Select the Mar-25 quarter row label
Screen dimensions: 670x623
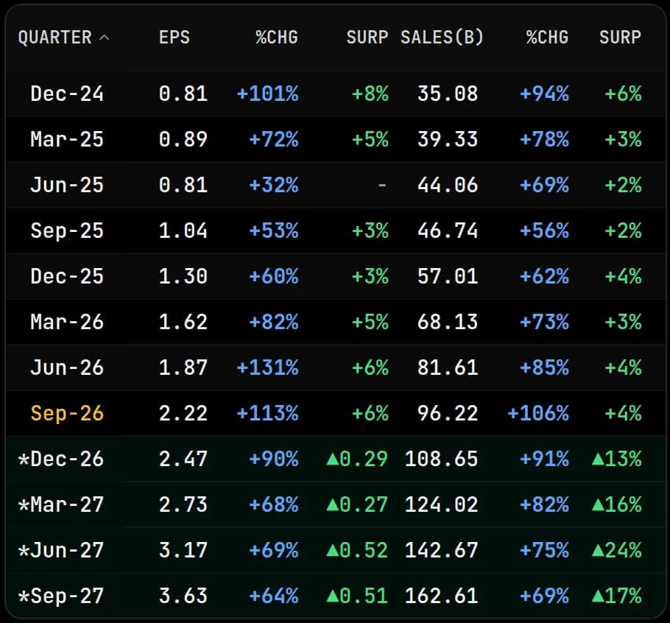coord(67,139)
